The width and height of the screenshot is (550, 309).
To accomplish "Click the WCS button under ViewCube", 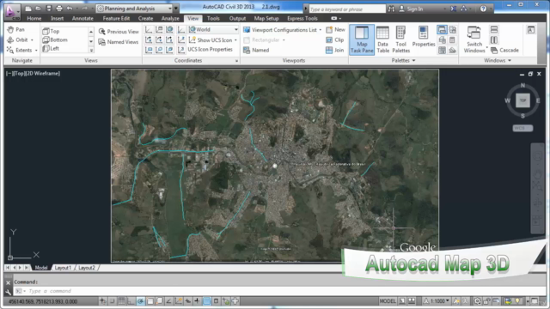I will click(522, 128).
